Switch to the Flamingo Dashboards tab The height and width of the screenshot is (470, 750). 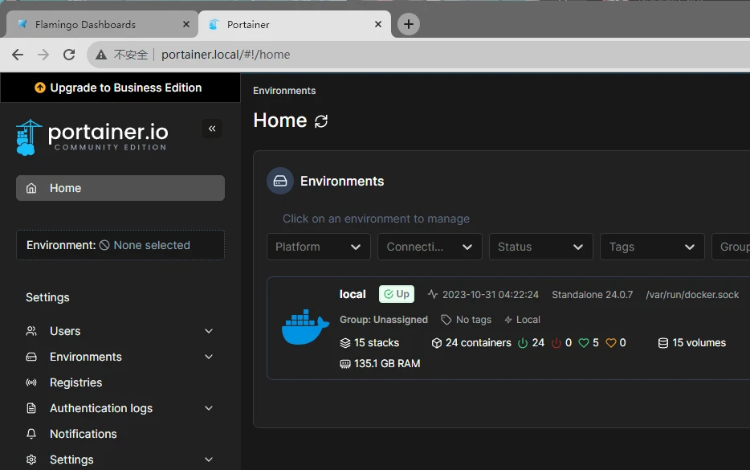point(102,24)
